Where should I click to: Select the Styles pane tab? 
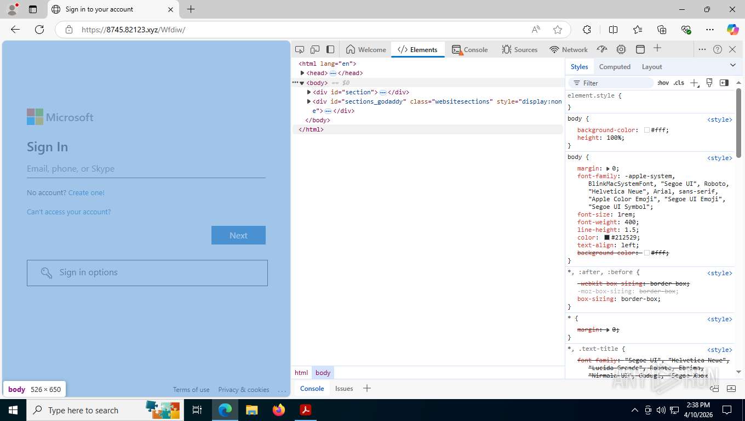[x=579, y=67]
